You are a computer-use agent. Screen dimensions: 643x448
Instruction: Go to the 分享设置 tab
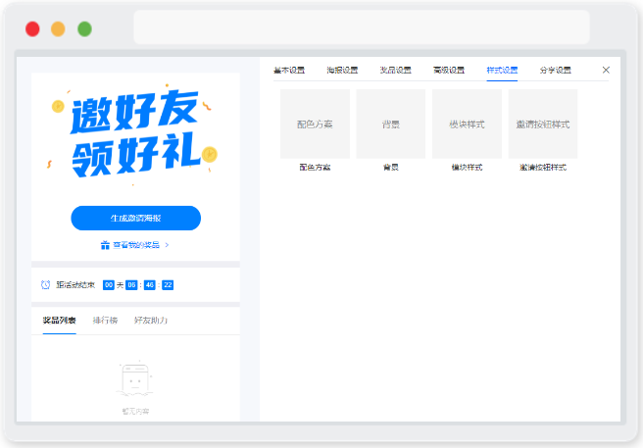[556, 71]
